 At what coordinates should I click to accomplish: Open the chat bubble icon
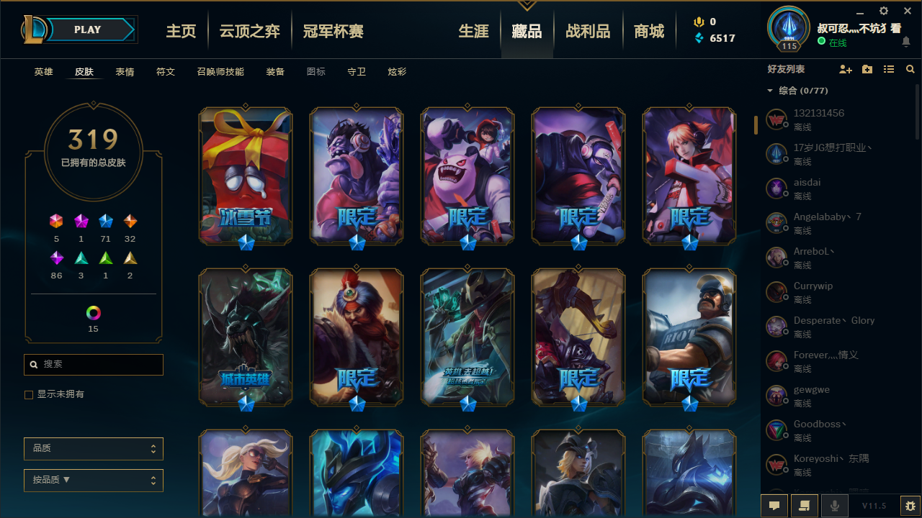point(774,506)
